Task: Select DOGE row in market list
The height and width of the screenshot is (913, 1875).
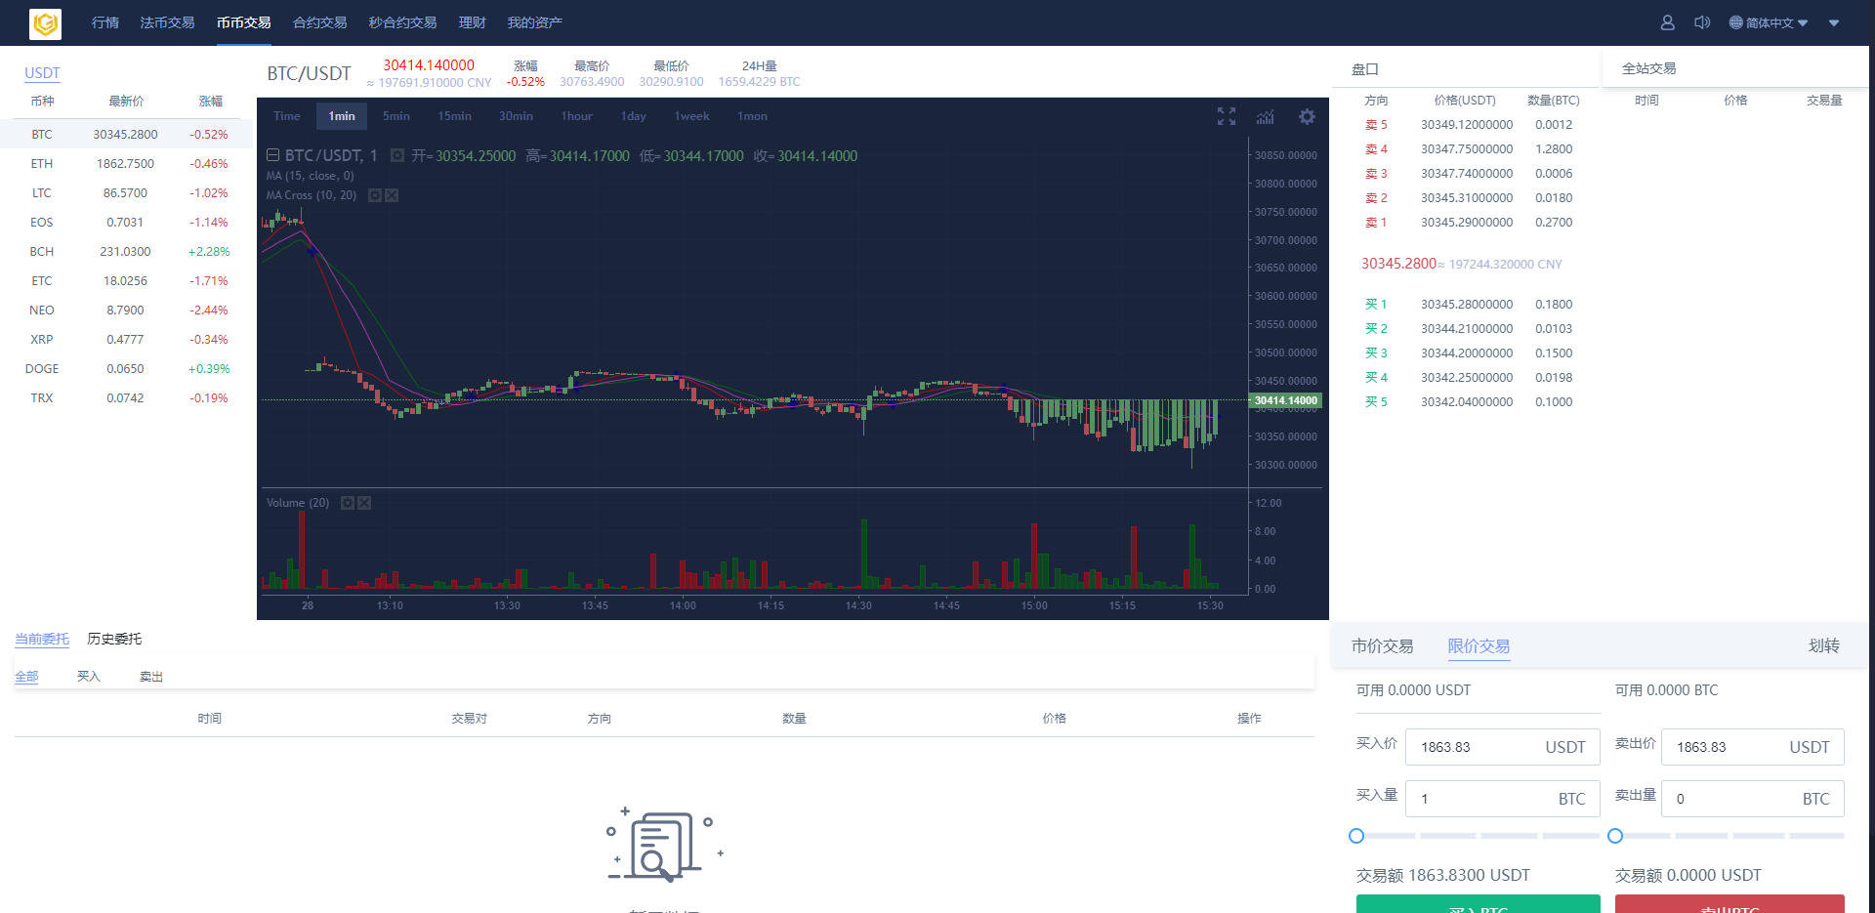Action: pos(126,368)
